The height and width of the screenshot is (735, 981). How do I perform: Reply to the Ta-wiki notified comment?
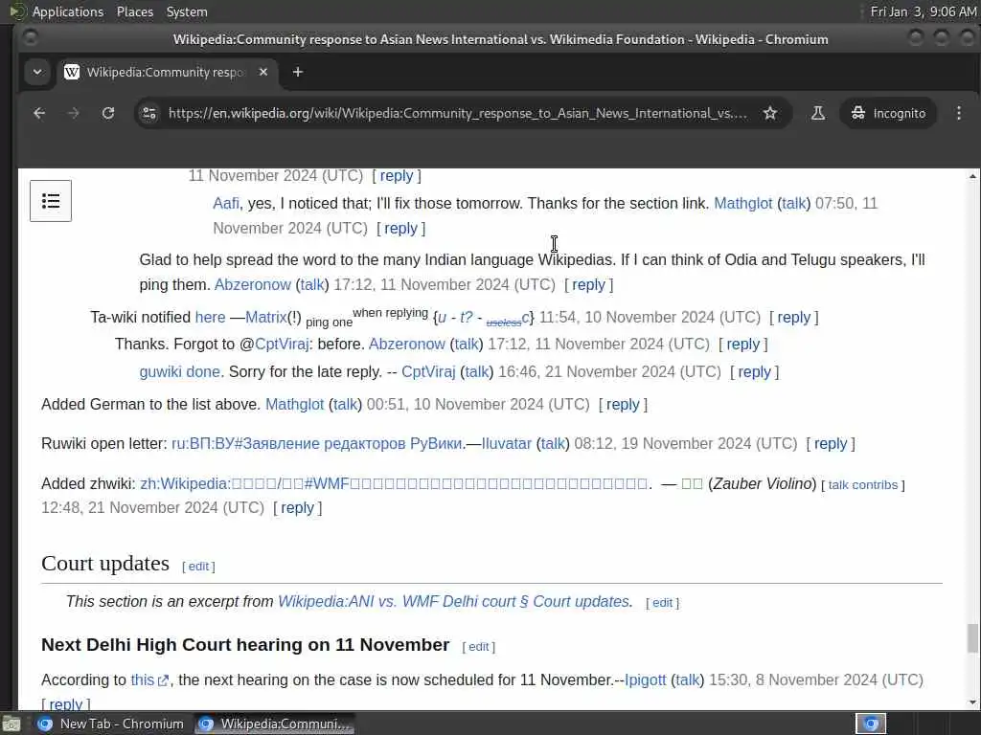click(x=793, y=317)
